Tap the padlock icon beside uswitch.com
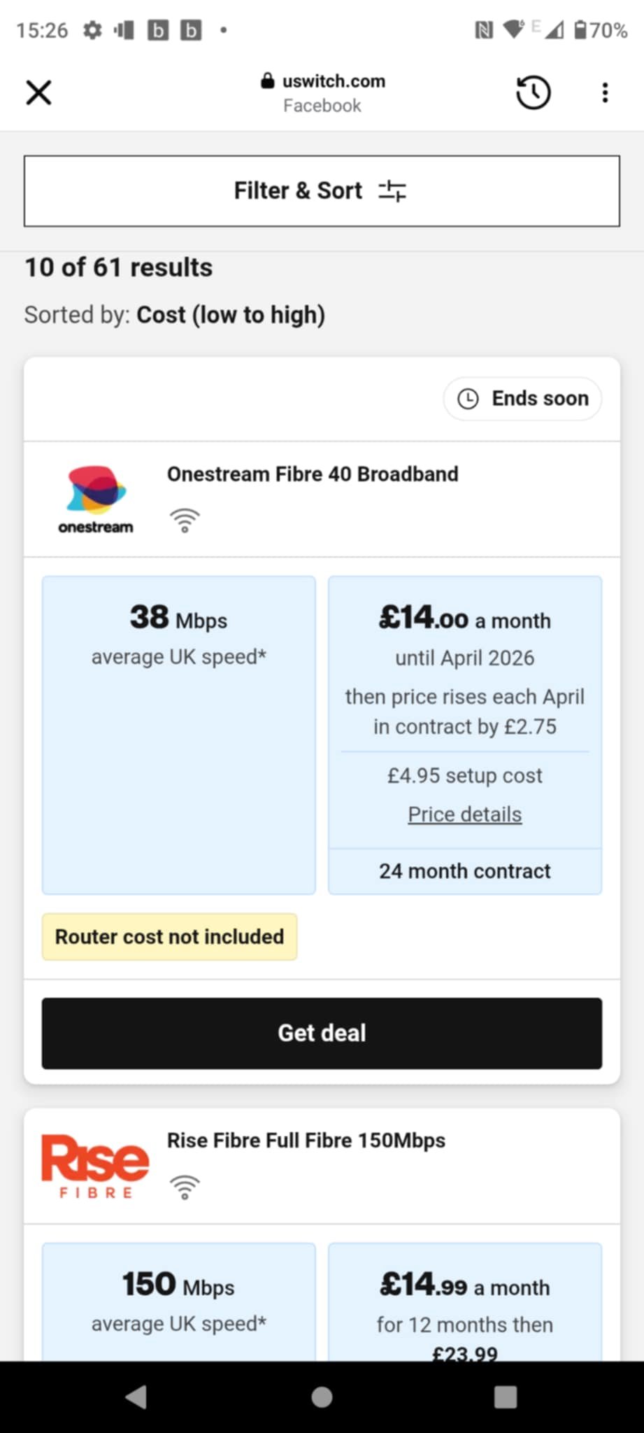 coord(267,81)
